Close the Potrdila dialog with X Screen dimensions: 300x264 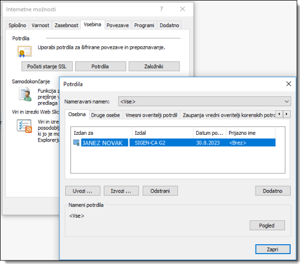click(289, 84)
